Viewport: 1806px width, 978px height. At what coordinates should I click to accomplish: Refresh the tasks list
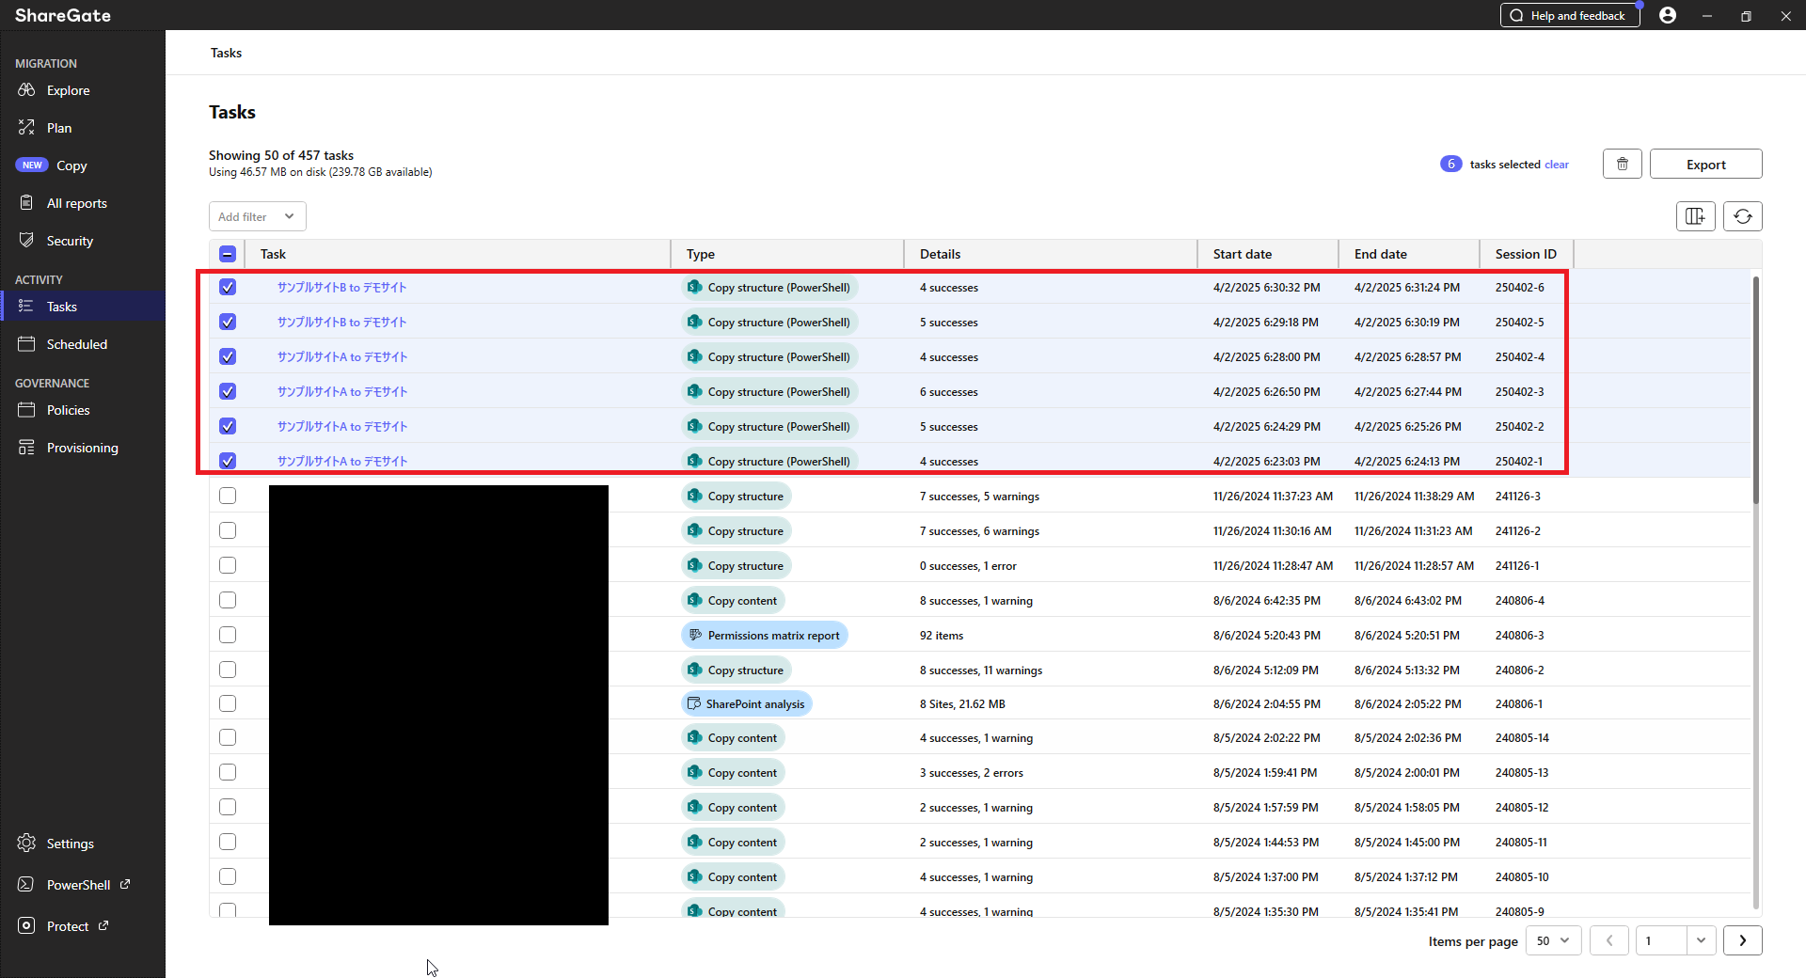point(1743,215)
